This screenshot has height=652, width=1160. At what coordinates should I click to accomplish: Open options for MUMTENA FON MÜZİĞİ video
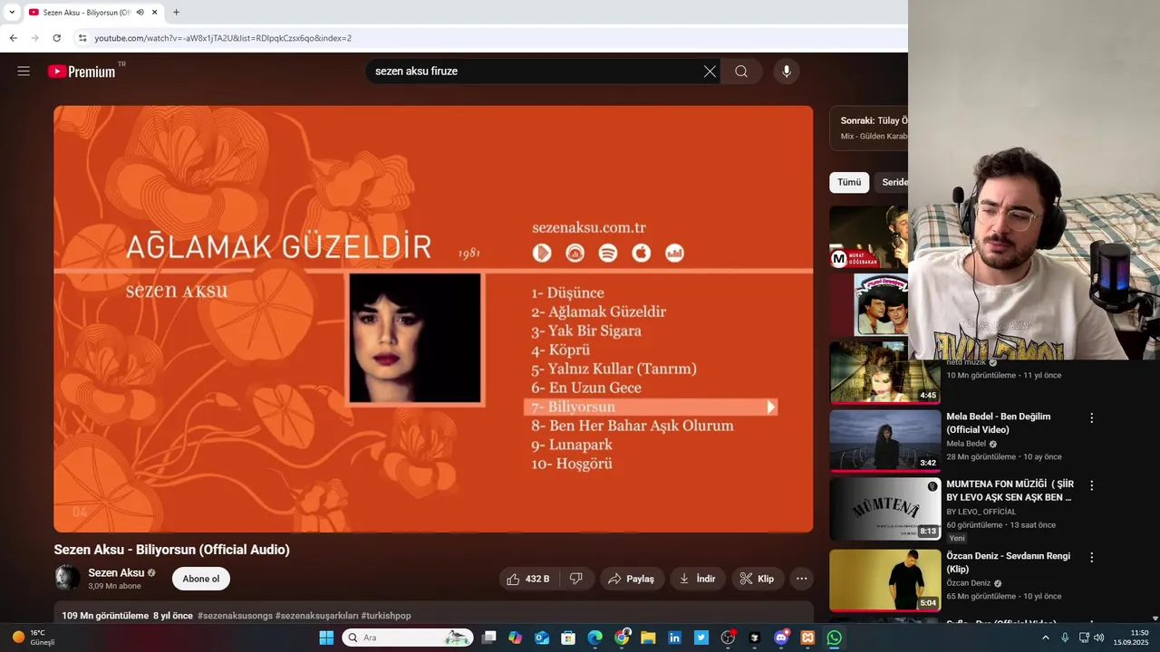(1092, 485)
